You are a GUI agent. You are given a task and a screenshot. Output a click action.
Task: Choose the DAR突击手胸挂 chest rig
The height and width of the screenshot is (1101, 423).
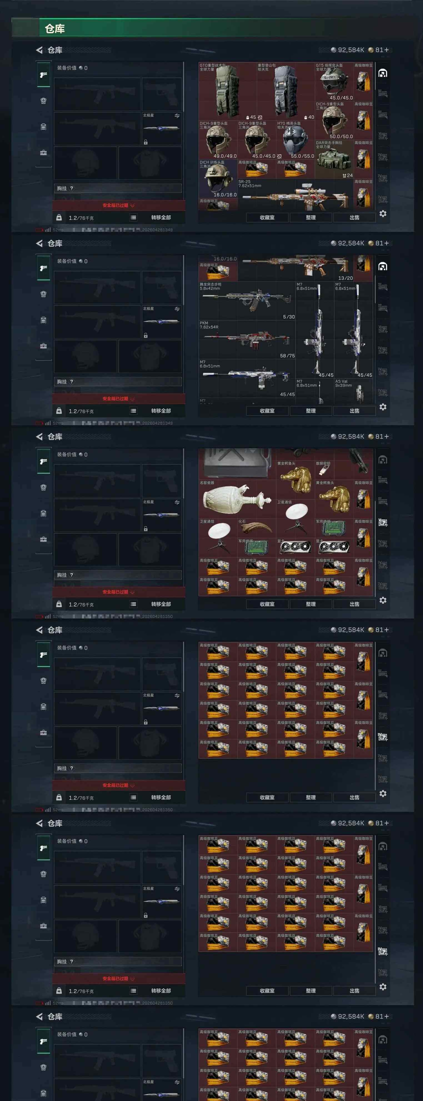[x=334, y=159]
